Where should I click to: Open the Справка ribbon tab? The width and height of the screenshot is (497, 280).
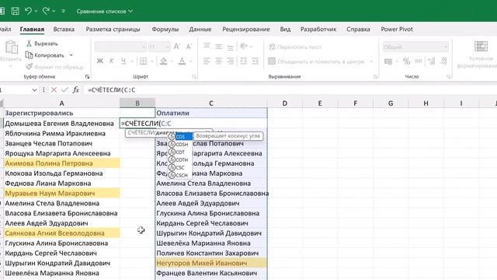click(358, 30)
